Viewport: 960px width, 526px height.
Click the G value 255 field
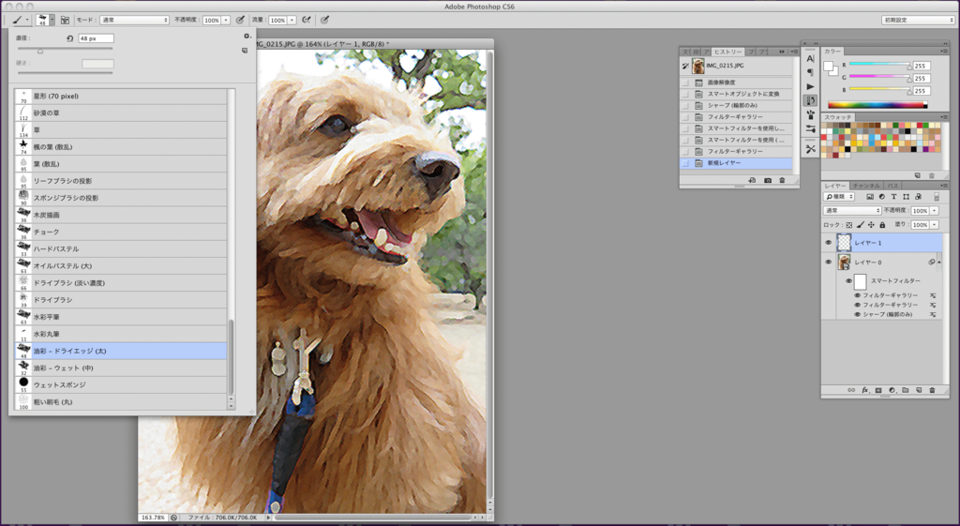pyautogui.click(x=921, y=79)
